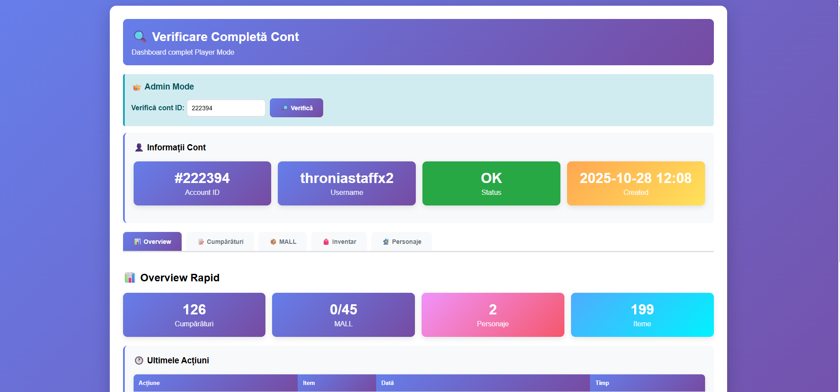The height and width of the screenshot is (392, 840).
Task: Switch to the Cumpărături tab
Action: [x=220, y=241]
